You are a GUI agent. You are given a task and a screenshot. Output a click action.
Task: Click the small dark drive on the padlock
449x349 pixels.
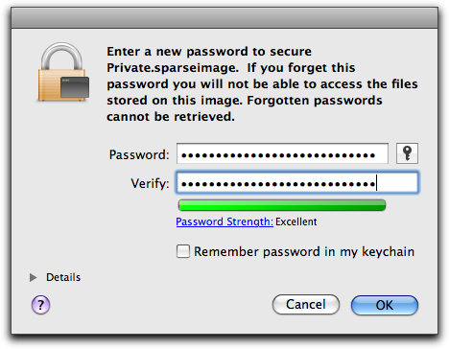tap(75, 87)
